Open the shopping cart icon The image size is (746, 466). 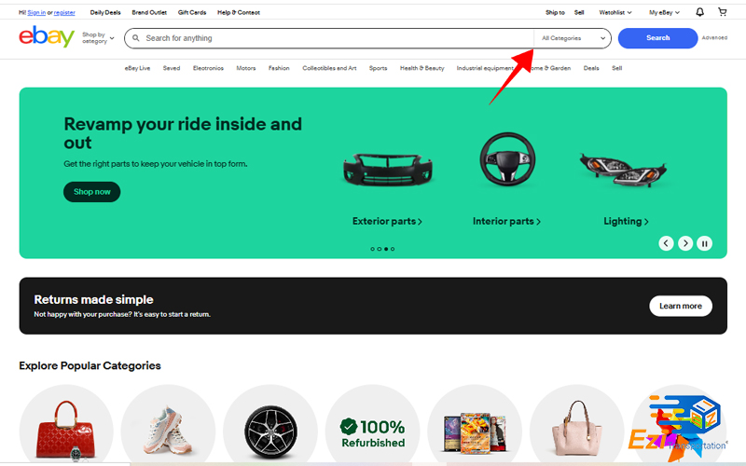click(722, 12)
